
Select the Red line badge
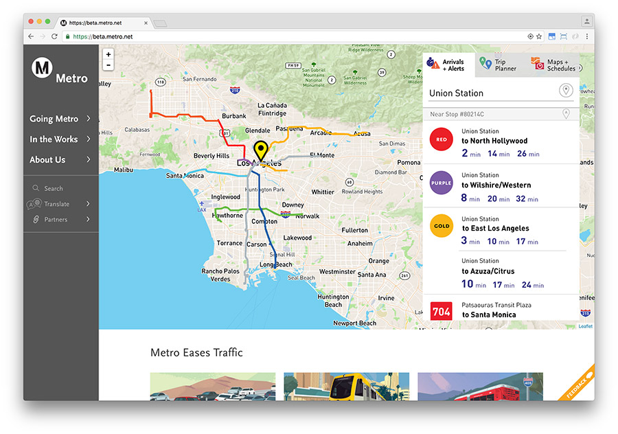[x=441, y=139]
